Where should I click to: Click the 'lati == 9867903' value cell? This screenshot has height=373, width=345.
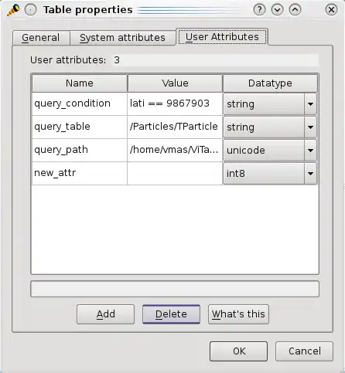coord(175,103)
